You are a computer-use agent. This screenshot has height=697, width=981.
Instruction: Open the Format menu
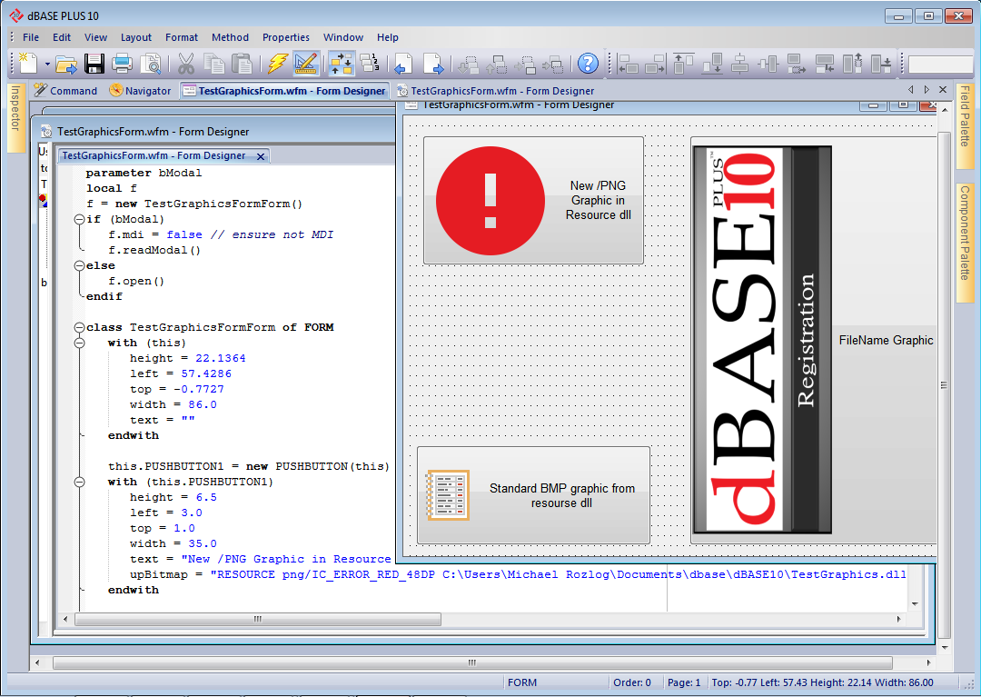(182, 37)
